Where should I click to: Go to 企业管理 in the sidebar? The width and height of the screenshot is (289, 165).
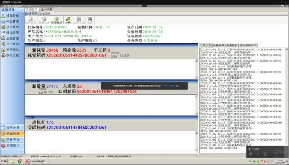click(x=12, y=38)
